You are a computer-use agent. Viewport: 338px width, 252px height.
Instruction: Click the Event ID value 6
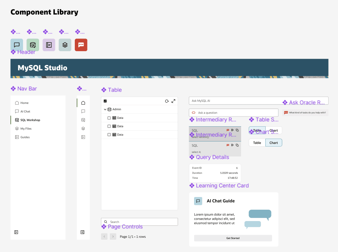237,168
